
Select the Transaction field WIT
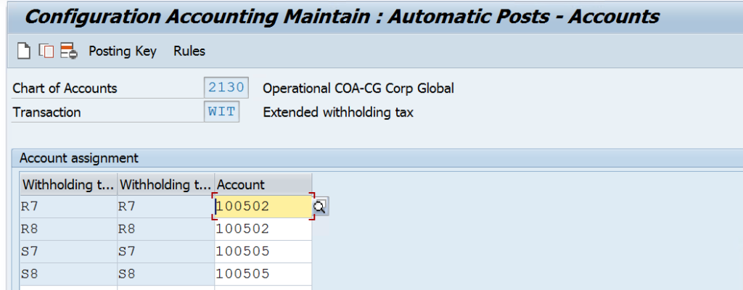coord(222,112)
